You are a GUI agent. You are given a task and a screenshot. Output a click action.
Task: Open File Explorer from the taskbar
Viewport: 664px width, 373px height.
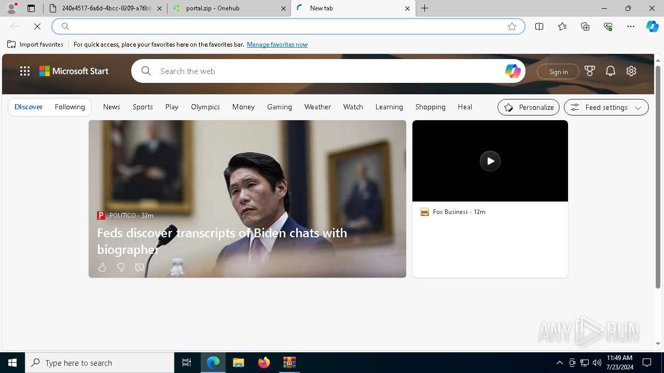click(238, 363)
